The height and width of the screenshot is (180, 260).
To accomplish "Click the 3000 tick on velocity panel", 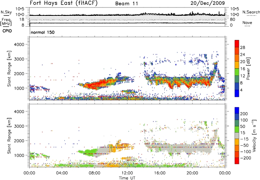I will coord(19,126).
